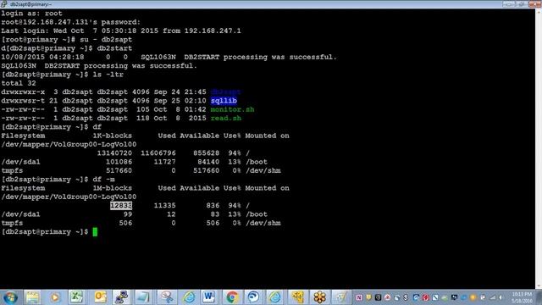Click the green cursor at the last prompt

tap(95, 232)
